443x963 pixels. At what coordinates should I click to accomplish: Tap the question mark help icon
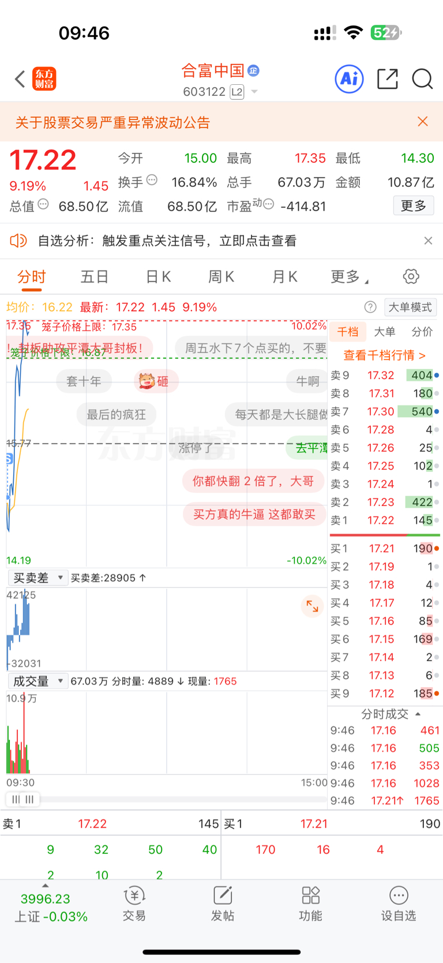pos(370,307)
